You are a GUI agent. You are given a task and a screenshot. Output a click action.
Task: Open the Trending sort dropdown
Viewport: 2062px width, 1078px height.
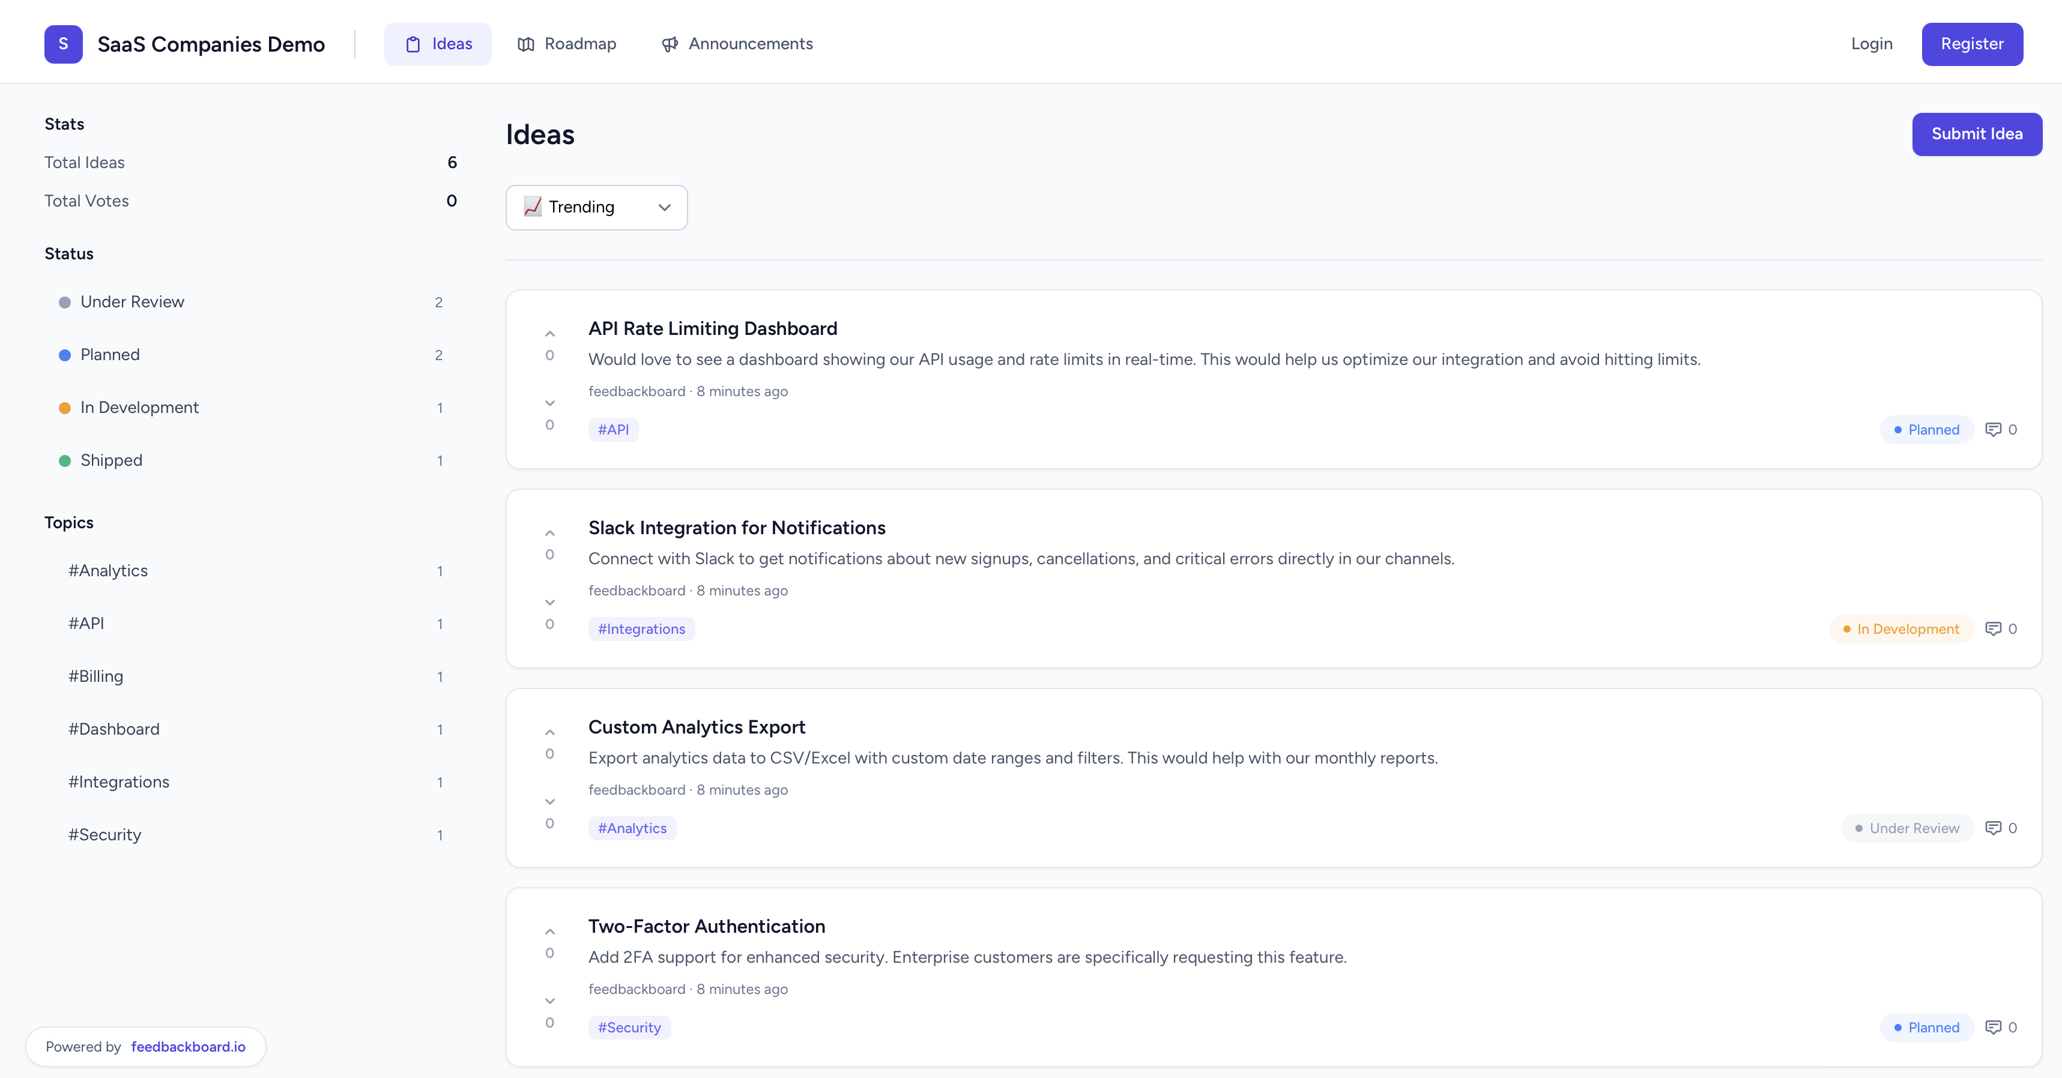pyautogui.click(x=596, y=207)
